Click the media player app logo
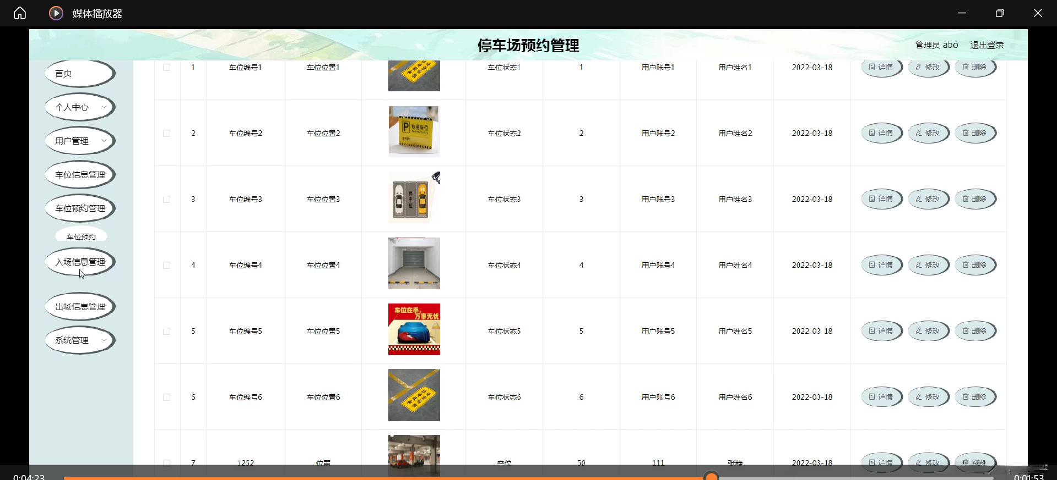The image size is (1057, 480). pyautogui.click(x=56, y=13)
